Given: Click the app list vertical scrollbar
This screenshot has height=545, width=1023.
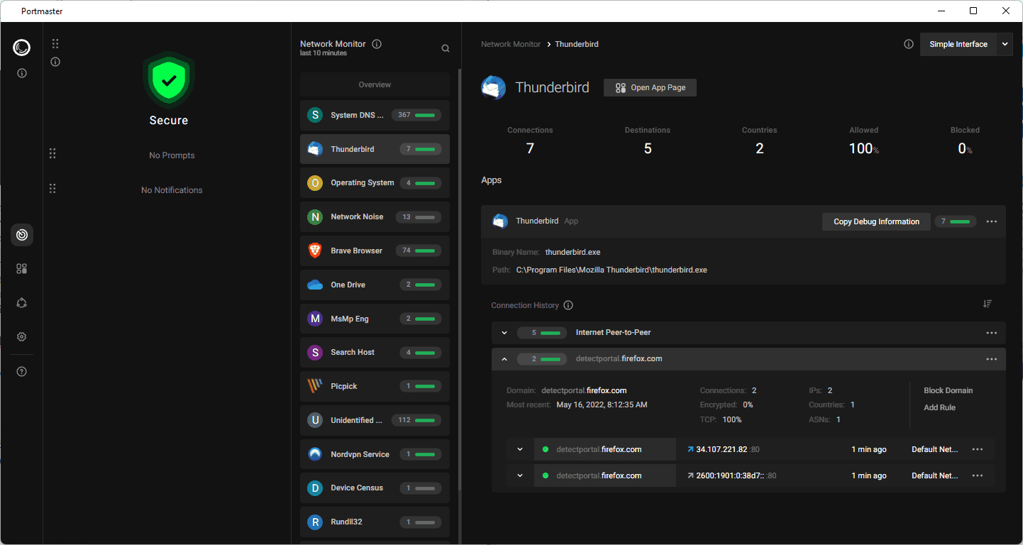Looking at the screenshot, I should click(x=460, y=280).
